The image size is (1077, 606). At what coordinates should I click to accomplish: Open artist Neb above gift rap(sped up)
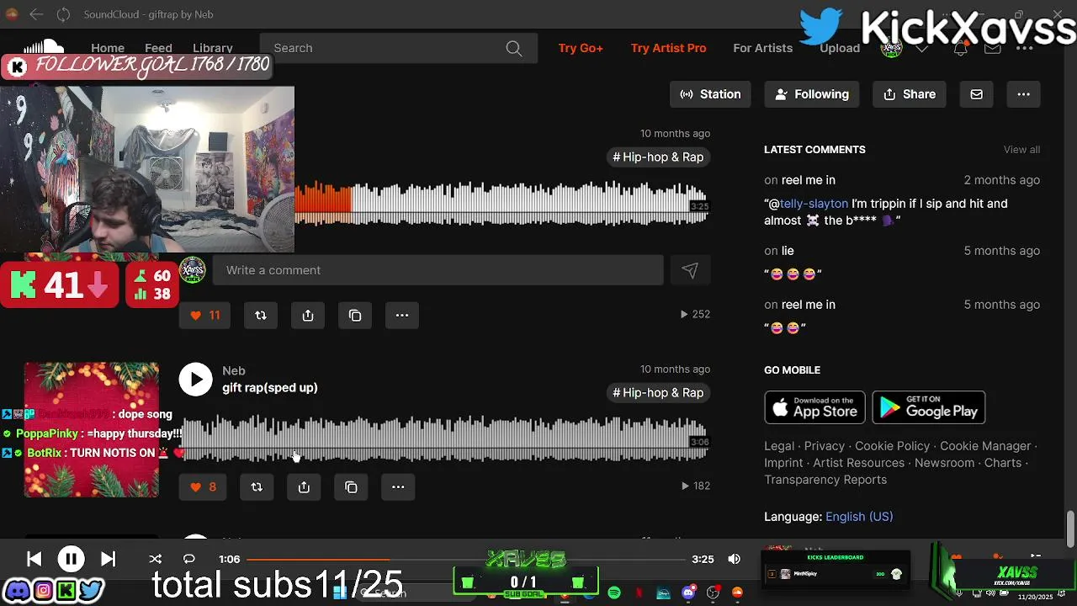point(234,371)
